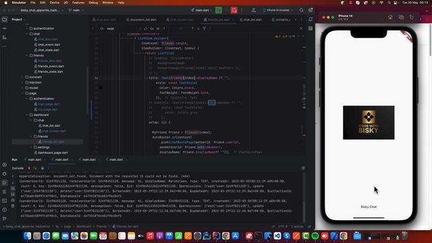Switch to document_list.dart editor tab
Viewport: 432px width, 243px height.
[141, 20]
